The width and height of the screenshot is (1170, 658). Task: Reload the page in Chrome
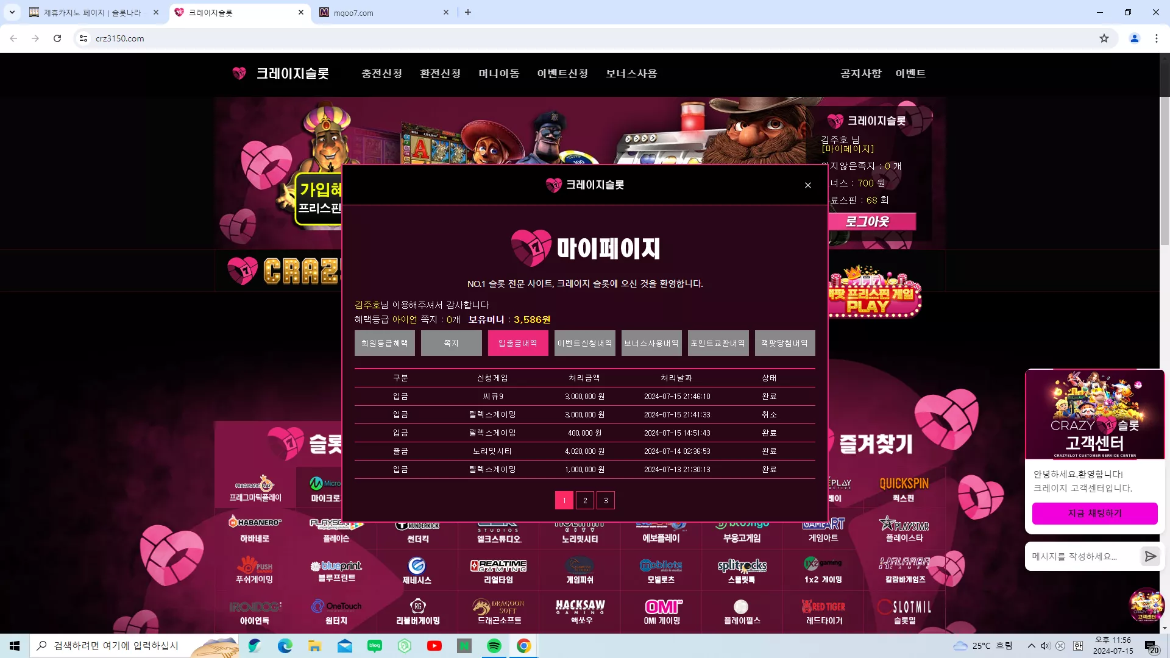57,38
